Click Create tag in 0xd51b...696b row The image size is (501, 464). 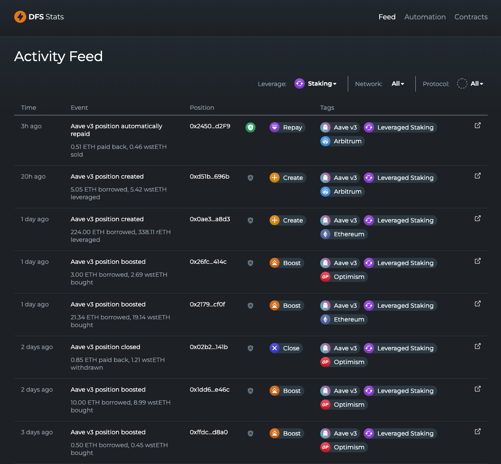coord(288,178)
